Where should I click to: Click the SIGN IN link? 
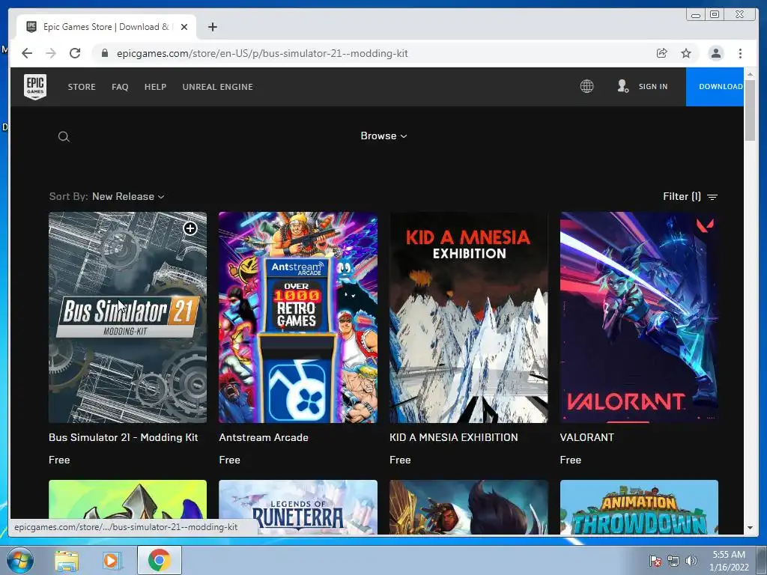coord(653,87)
